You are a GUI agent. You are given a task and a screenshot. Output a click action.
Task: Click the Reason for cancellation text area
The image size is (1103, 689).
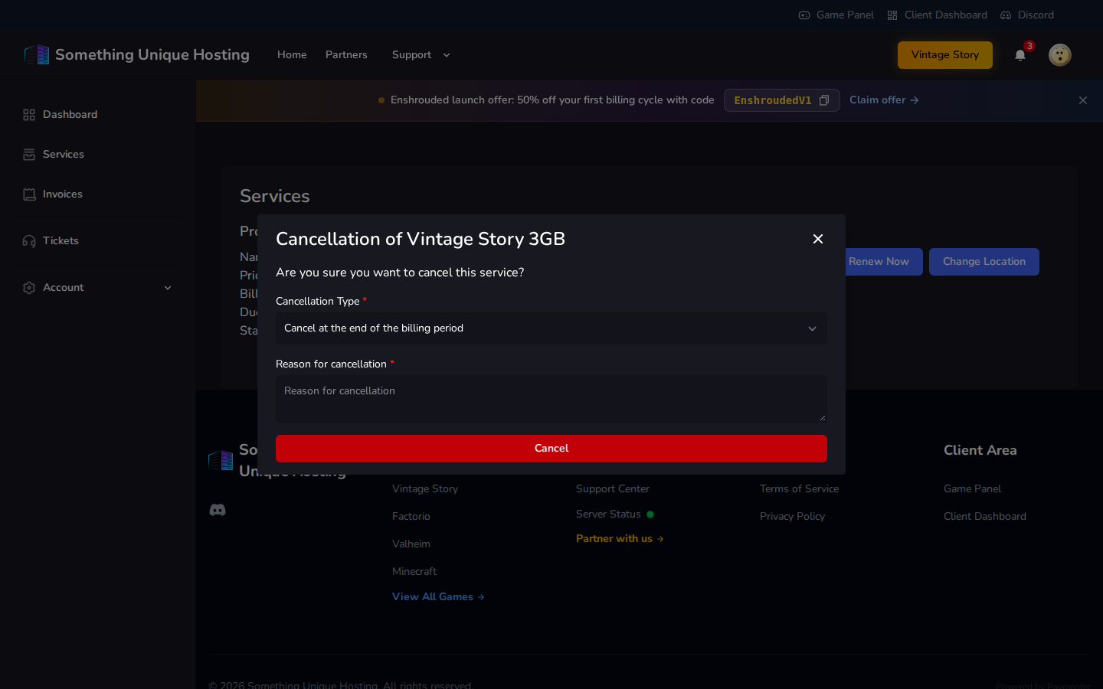tap(551, 399)
